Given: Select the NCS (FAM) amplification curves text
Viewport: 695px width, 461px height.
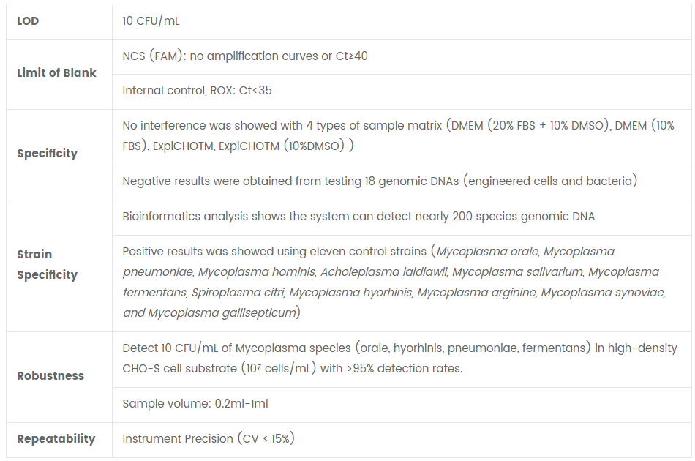Looking at the screenshot, I should pos(244,56).
